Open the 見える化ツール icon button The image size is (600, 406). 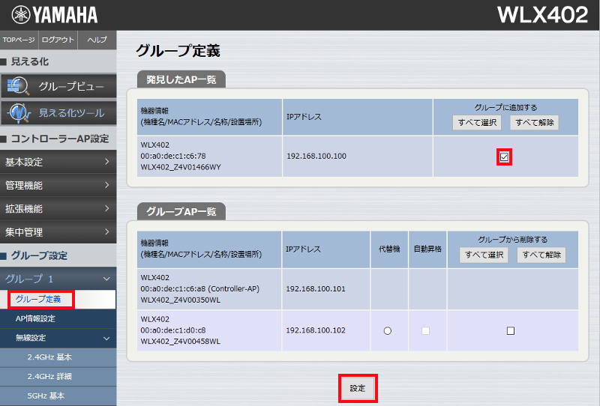pyautogui.click(x=58, y=113)
